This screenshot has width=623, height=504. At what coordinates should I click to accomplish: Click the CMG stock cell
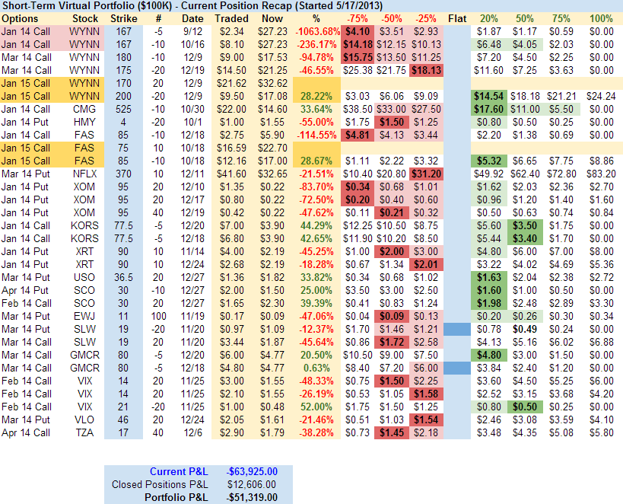pyautogui.click(x=84, y=109)
